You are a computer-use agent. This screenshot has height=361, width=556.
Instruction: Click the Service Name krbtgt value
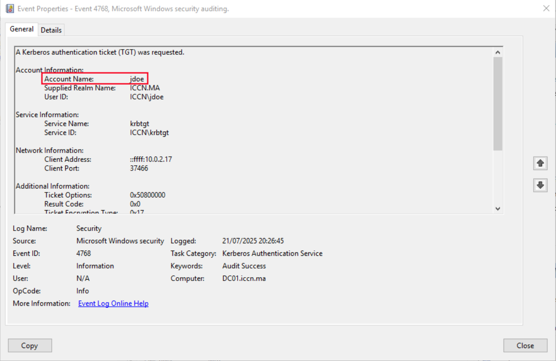pyautogui.click(x=140, y=124)
